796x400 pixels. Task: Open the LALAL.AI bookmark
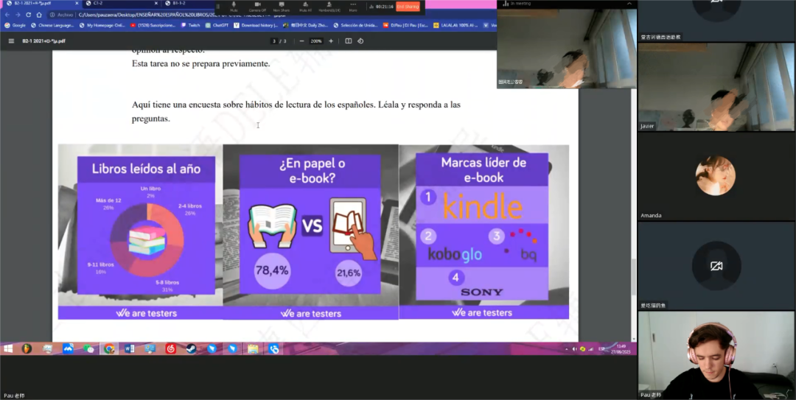click(x=456, y=25)
